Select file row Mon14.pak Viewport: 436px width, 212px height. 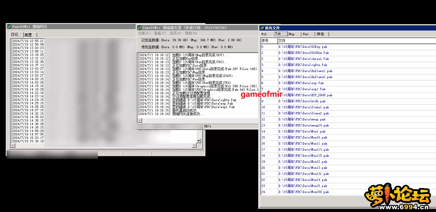click(x=348, y=180)
